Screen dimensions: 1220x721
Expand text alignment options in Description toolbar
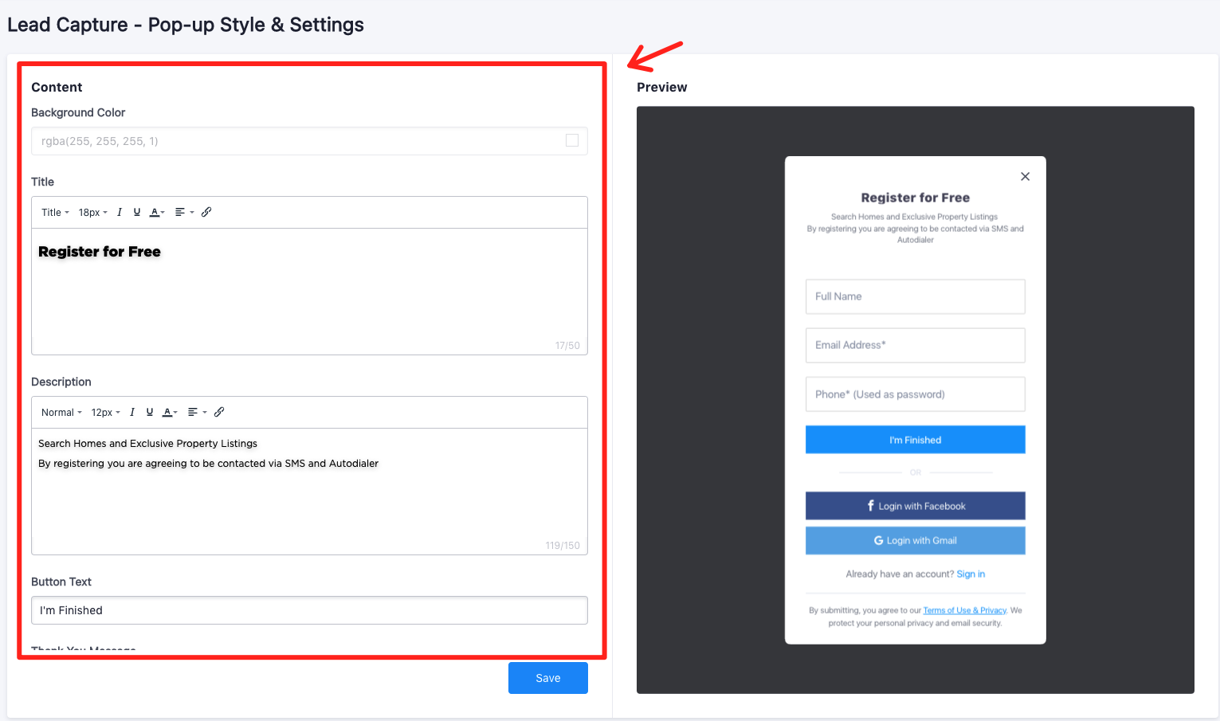[x=197, y=413]
